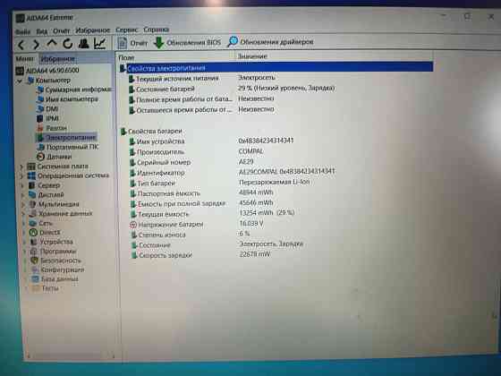Open the Справка menu
Viewport: 501px width, 376px height.
156,30
